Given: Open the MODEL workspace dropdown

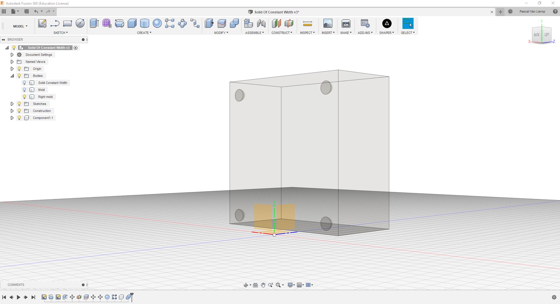Looking at the screenshot, I should 20,26.
